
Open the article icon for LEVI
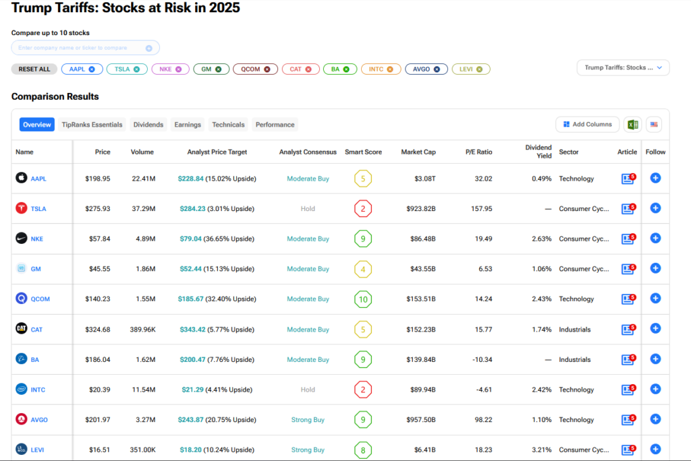pyautogui.click(x=628, y=449)
